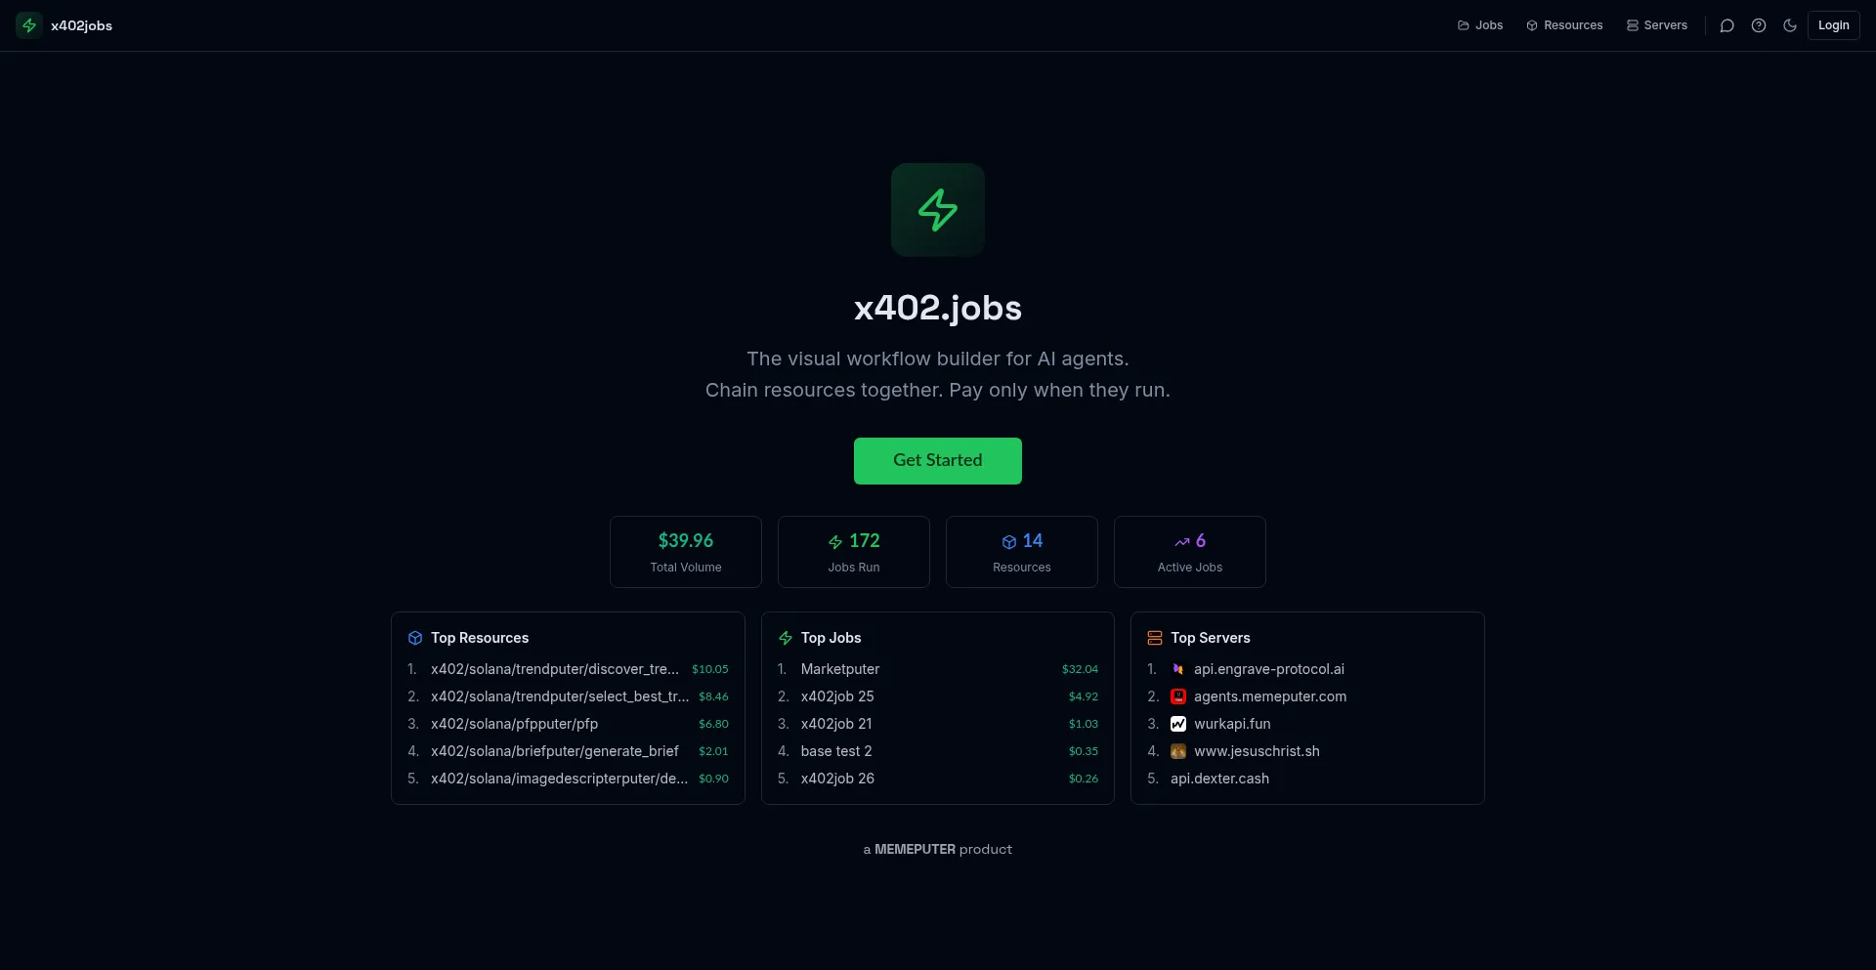Click the x402jobs lightning logo in the navbar
The image size is (1876, 970).
point(27,25)
